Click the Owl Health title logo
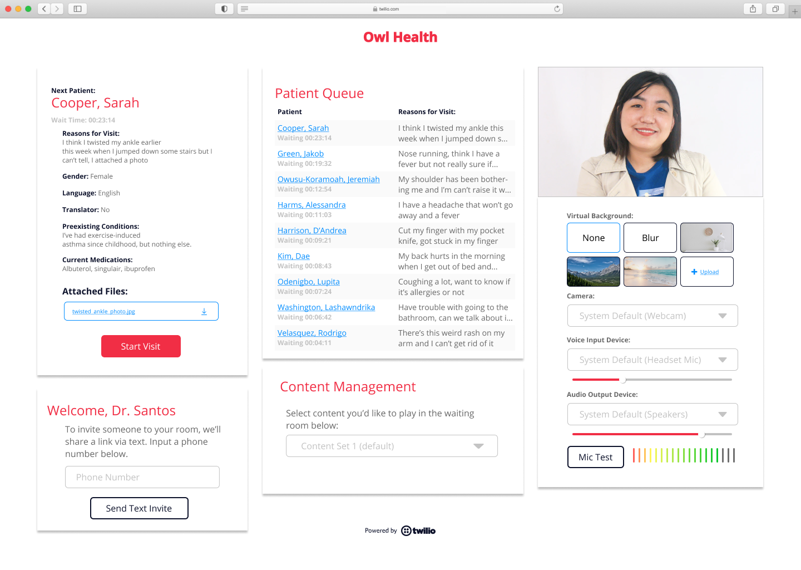This screenshot has height=570, width=801. tap(400, 37)
